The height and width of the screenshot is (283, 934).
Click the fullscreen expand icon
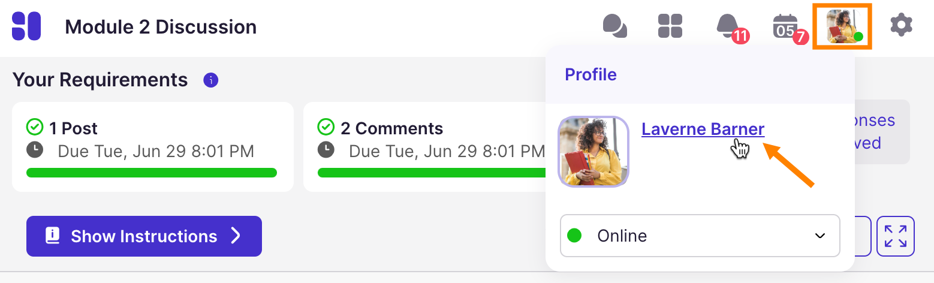896,236
